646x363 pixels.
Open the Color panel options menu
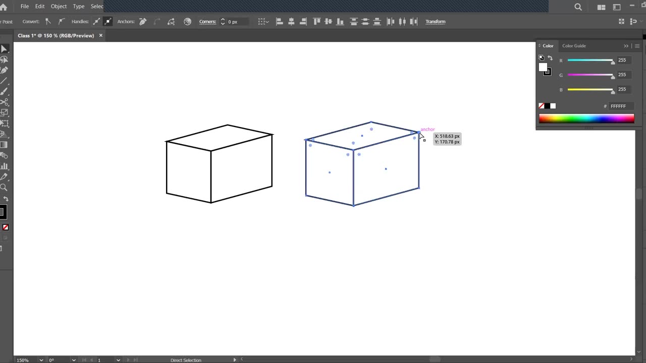click(x=637, y=46)
